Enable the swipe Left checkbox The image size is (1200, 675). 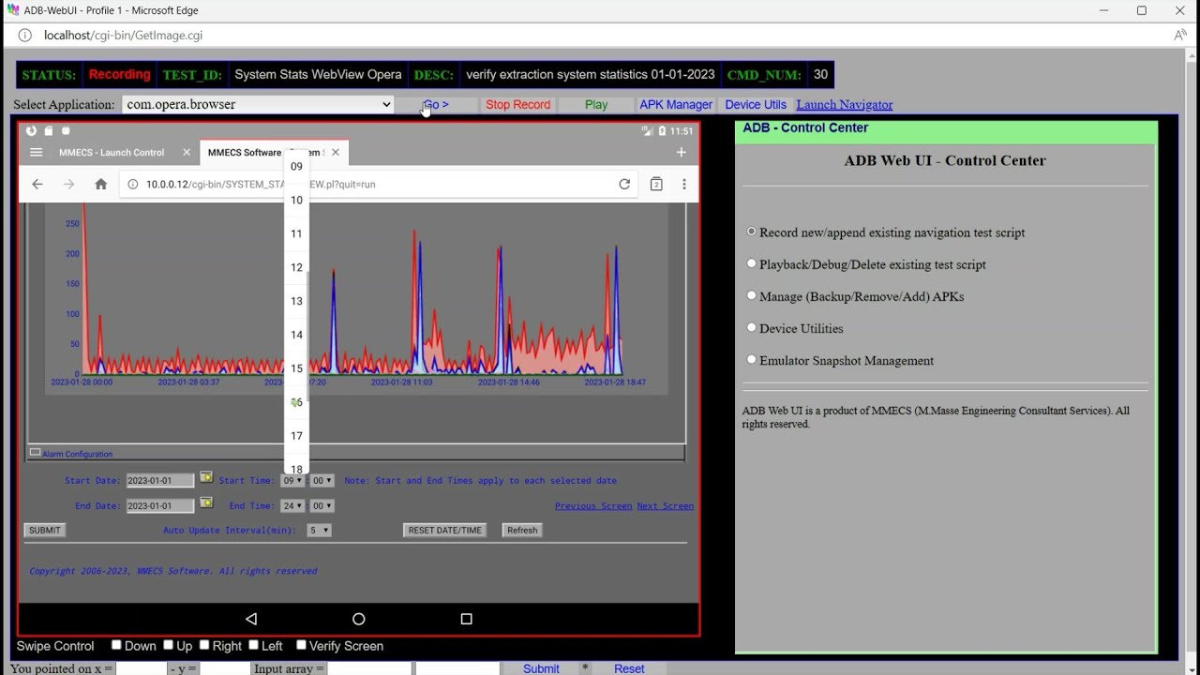(x=253, y=645)
